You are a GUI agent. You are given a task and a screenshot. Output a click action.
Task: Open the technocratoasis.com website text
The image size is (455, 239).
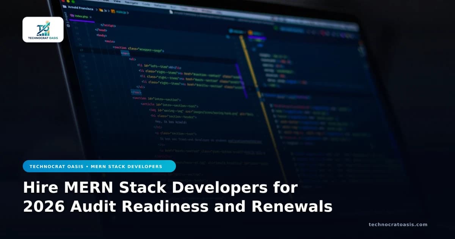click(x=398, y=225)
